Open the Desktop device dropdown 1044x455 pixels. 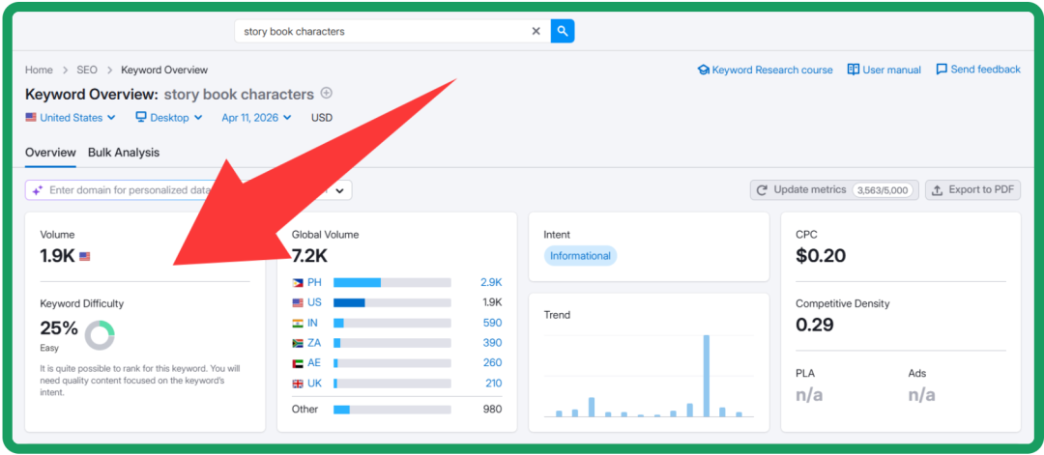pyautogui.click(x=169, y=118)
